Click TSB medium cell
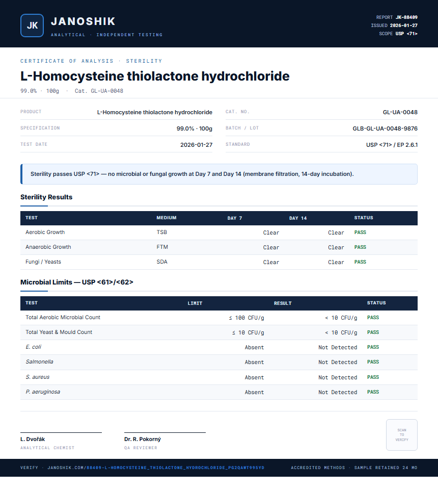Screen dimensions: 438x491 pos(162,232)
